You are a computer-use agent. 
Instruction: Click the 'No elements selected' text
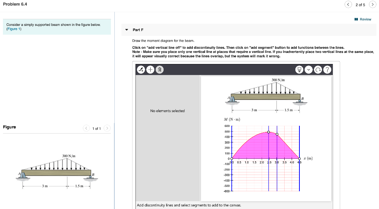tap(168, 111)
